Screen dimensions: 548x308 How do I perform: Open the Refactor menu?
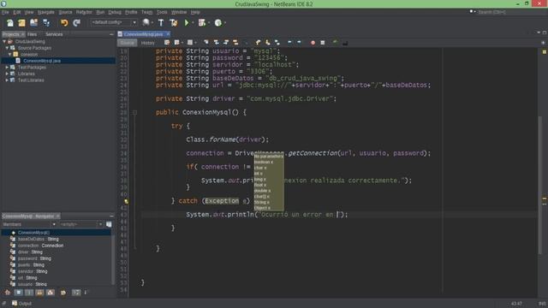(84, 12)
